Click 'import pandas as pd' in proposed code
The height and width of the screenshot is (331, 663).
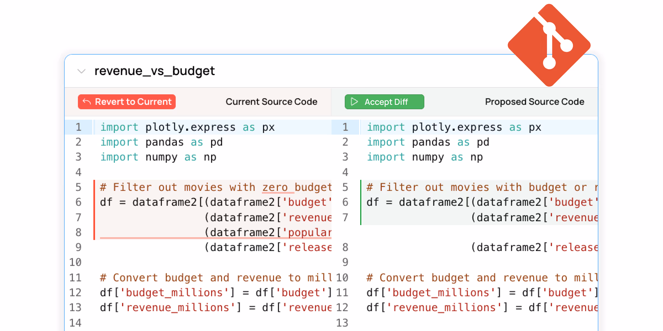[x=428, y=142]
